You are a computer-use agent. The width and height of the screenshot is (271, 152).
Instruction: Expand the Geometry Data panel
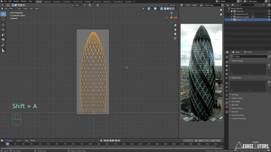click(x=238, y=115)
